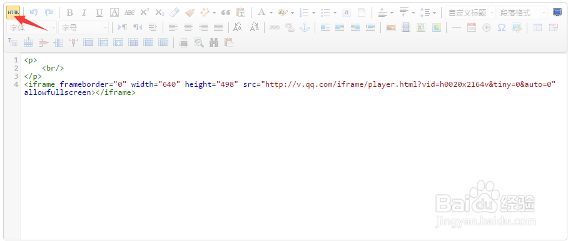Toggle HTML source mode button
Viewport: 568px width, 241px height.
pyautogui.click(x=13, y=12)
